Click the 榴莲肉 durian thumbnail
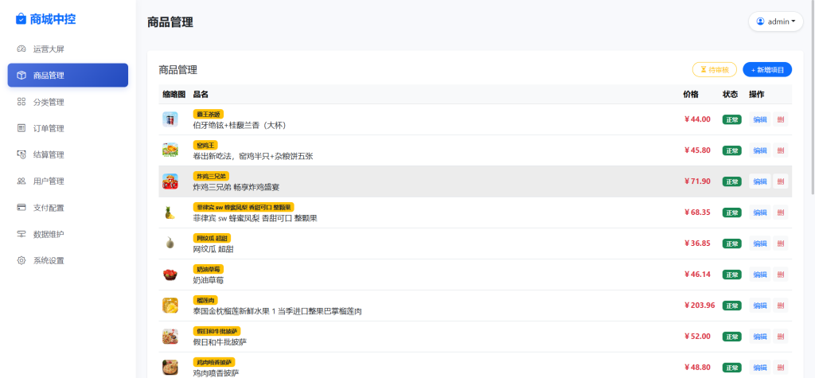Image resolution: width=815 pixels, height=378 pixels. (x=170, y=306)
